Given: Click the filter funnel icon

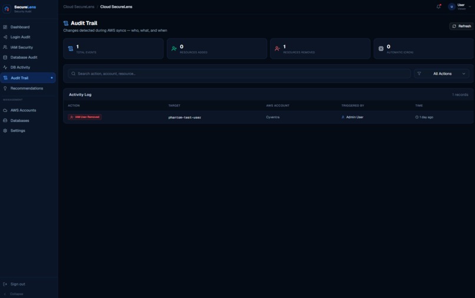Looking at the screenshot, I should [419, 74].
